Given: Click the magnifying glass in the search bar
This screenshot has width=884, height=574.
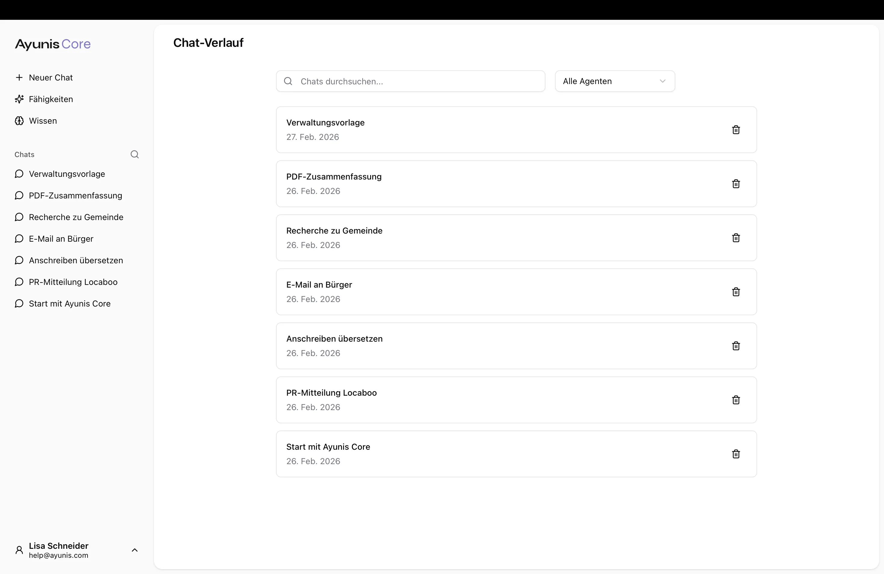Looking at the screenshot, I should point(288,81).
